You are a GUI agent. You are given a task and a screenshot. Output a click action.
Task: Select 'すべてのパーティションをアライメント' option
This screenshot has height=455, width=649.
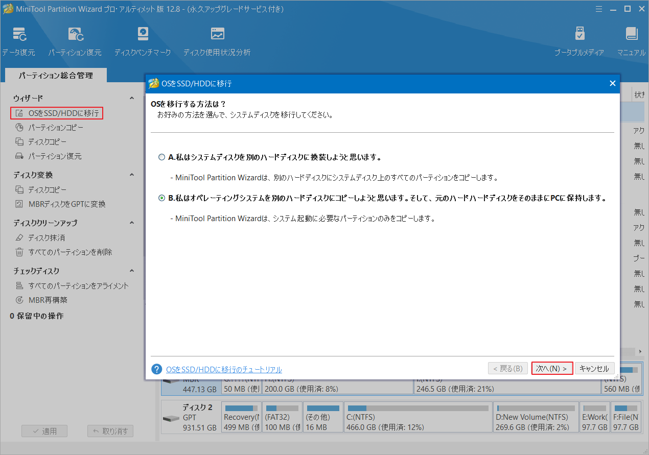[72, 285]
